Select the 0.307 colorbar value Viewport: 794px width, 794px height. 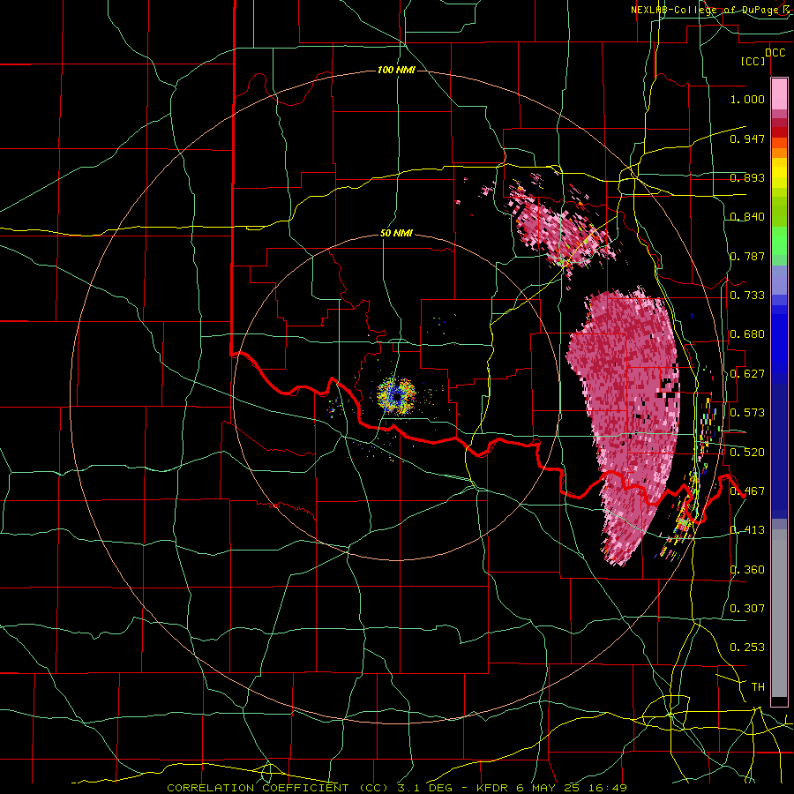(x=747, y=609)
